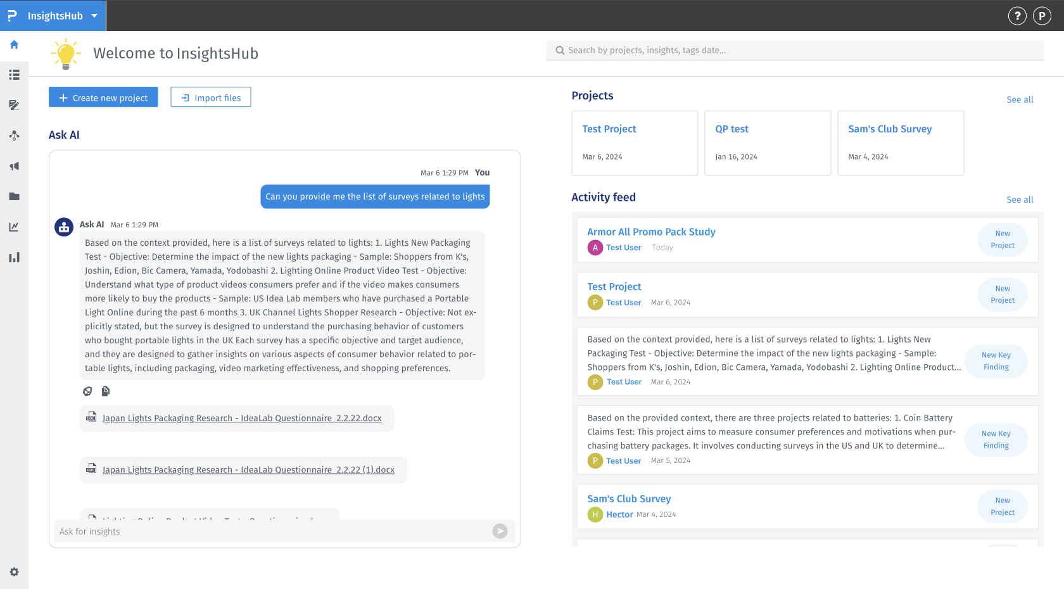Image resolution: width=1064 pixels, height=589 pixels.
Task: Click the note-edit pencil icon in sidebar
Action: click(14, 105)
